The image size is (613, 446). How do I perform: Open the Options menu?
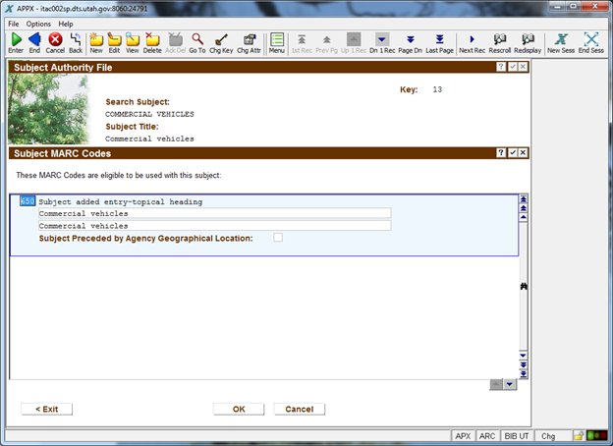[x=38, y=23]
